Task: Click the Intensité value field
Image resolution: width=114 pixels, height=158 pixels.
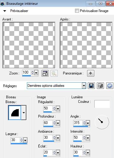Action: pyautogui.click(x=78, y=137)
